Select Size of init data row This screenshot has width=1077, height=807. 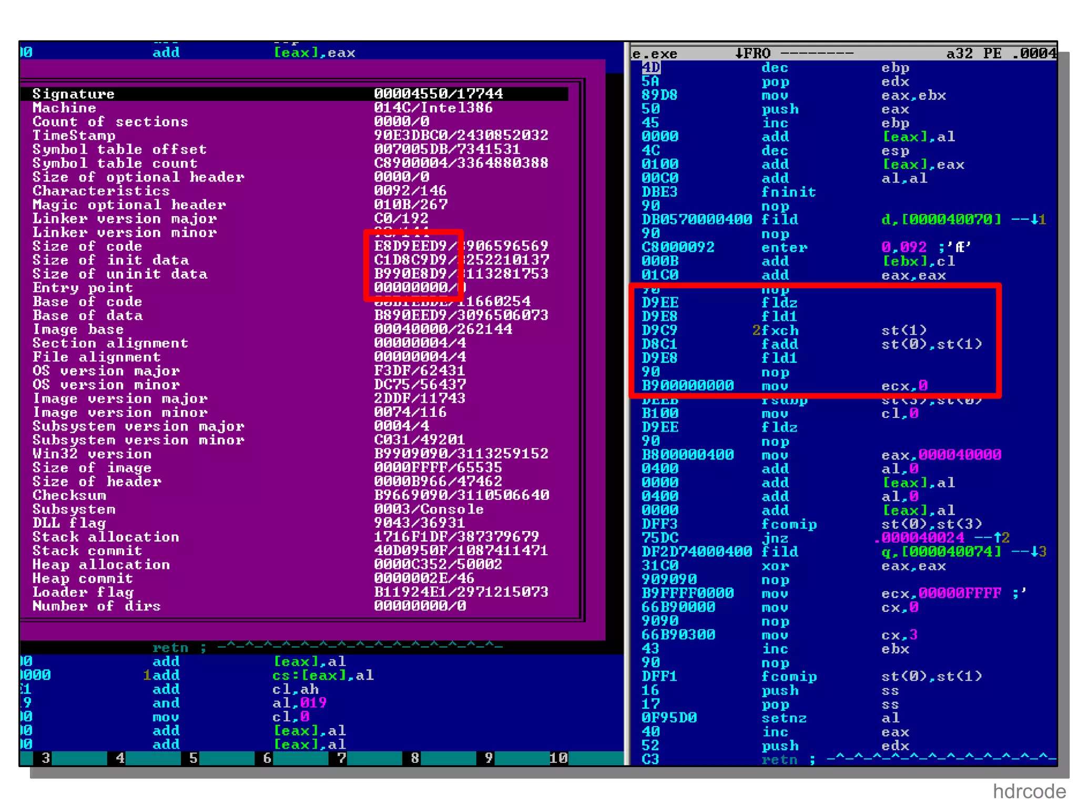(x=294, y=260)
